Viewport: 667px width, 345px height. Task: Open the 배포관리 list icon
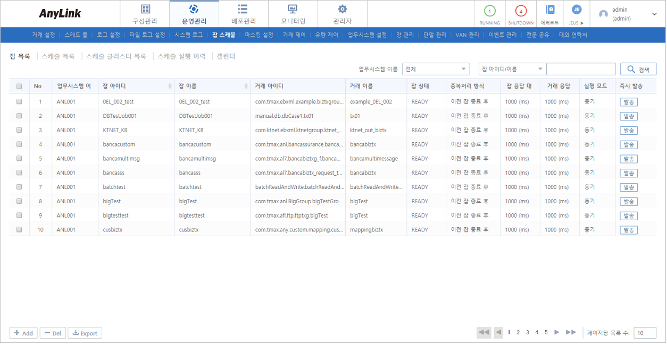(243, 9)
